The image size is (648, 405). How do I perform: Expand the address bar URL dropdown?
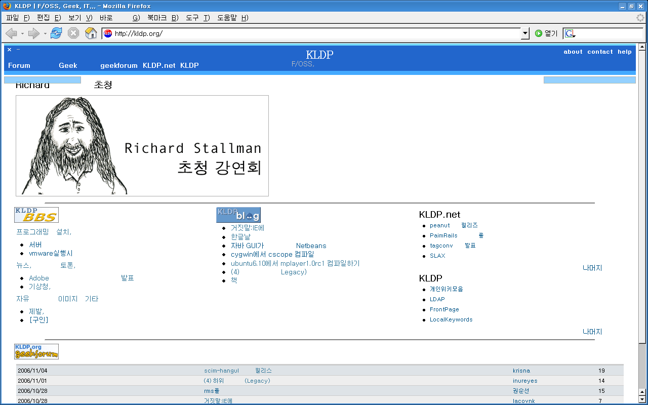[x=525, y=33]
